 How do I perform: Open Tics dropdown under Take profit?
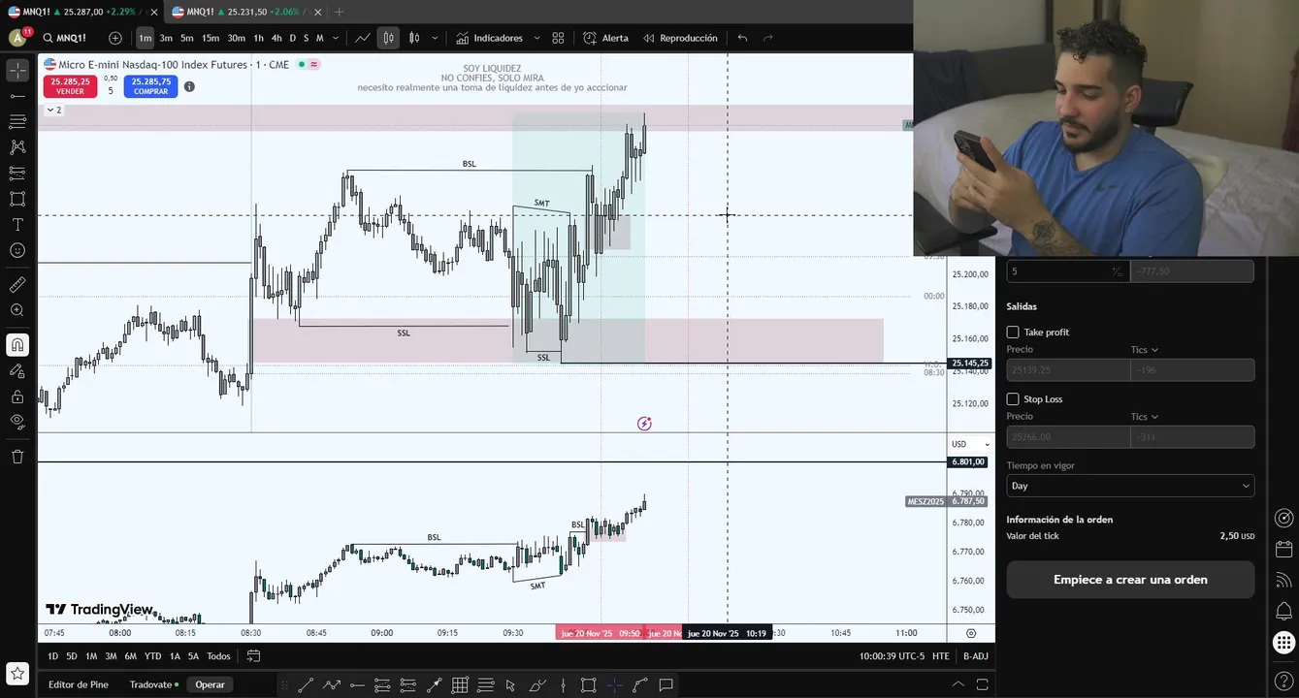tap(1145, 349)
